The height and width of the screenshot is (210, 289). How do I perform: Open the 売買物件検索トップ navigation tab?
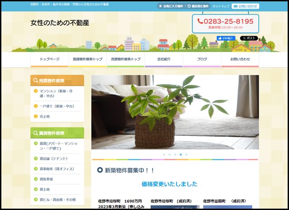click(126, 59)
